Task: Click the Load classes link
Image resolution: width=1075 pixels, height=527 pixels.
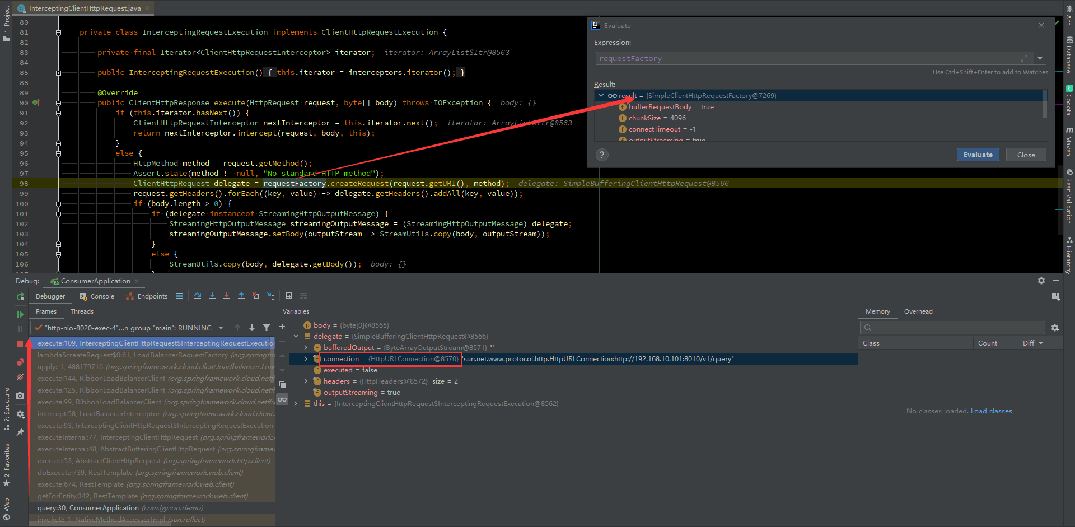Action: click(x=991, y=411)
